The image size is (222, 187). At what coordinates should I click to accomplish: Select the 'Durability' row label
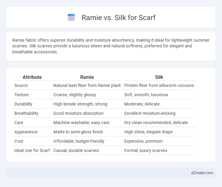[23, 104]
